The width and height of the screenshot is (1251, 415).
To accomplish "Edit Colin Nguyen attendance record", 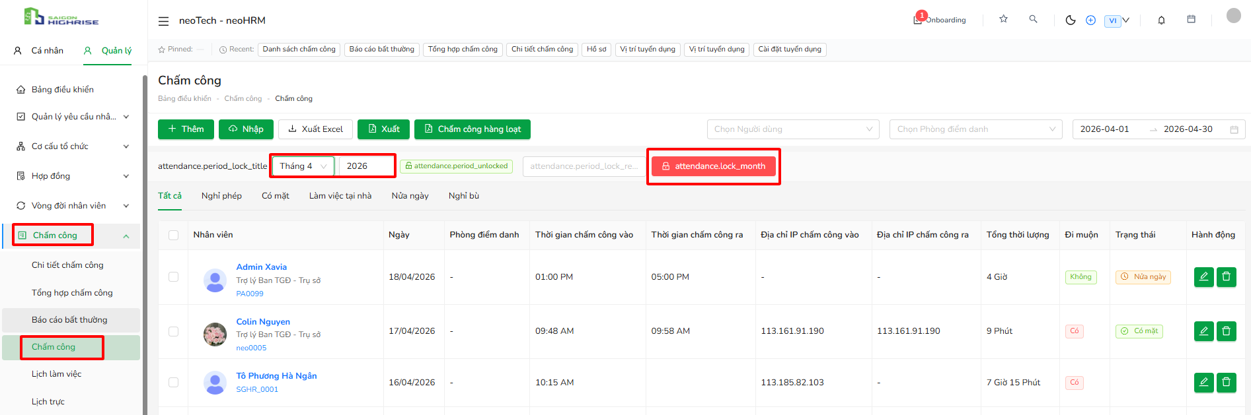I will [x=1203, y=331].
